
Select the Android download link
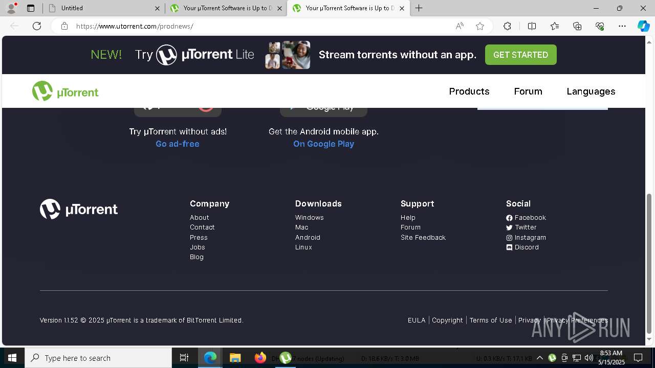(308, 238)
